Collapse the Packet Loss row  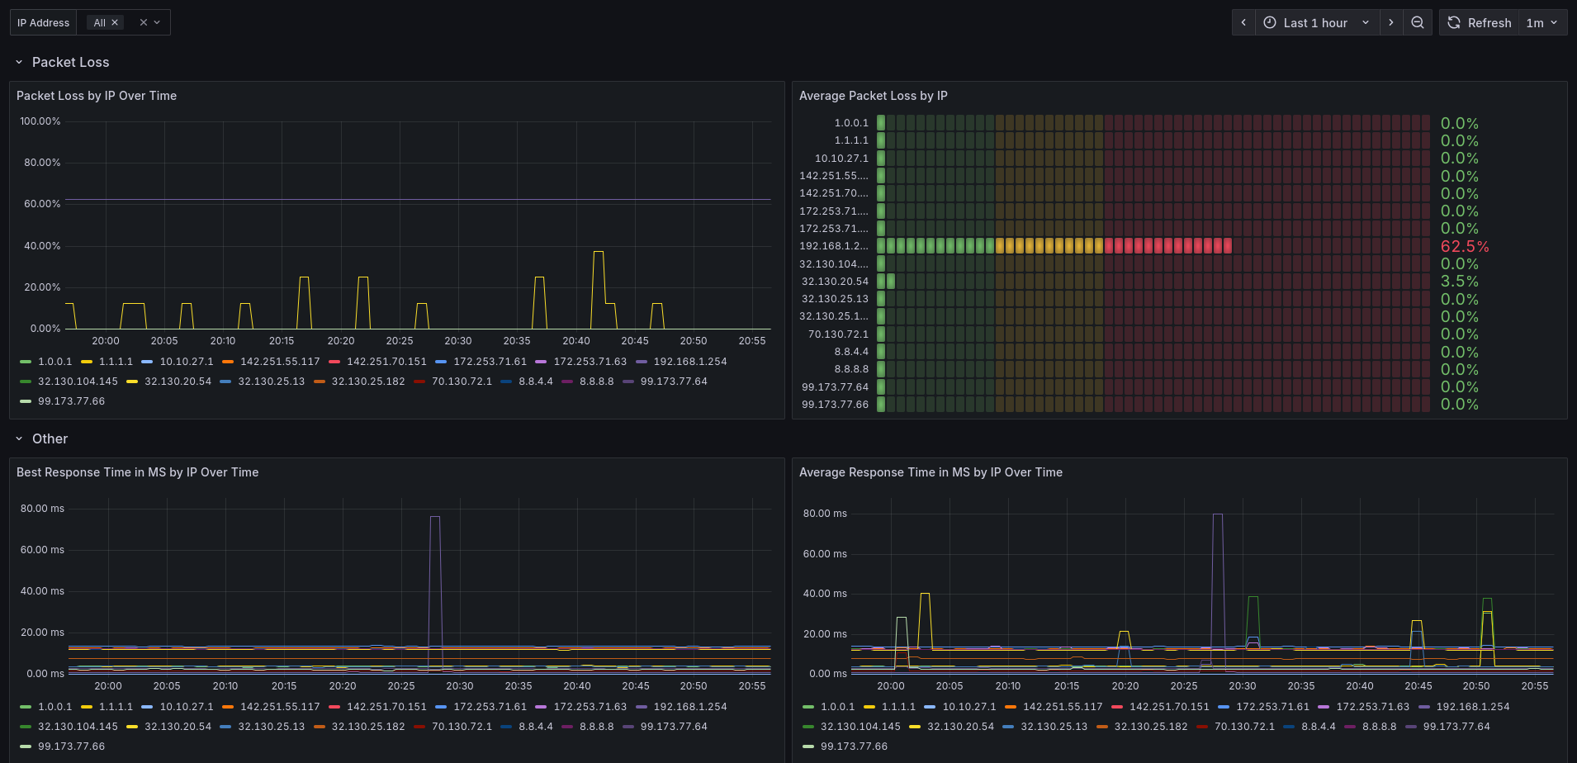click(x=19, y=63)
